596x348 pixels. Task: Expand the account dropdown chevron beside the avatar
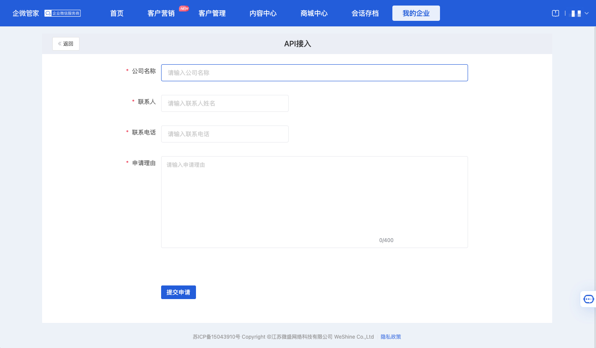coord(587,14)
